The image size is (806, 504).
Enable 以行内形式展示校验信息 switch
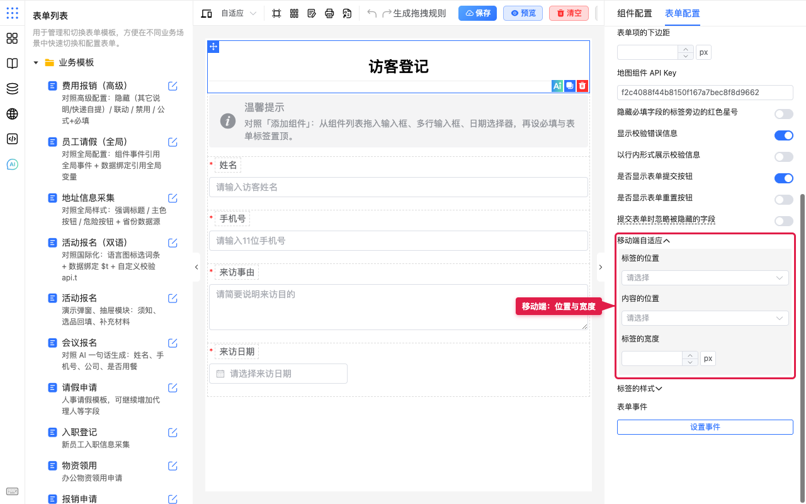pyautogui.click(x=784, y=157)
